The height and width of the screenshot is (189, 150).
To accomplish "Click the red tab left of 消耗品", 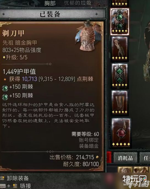I will pos(109,157).
